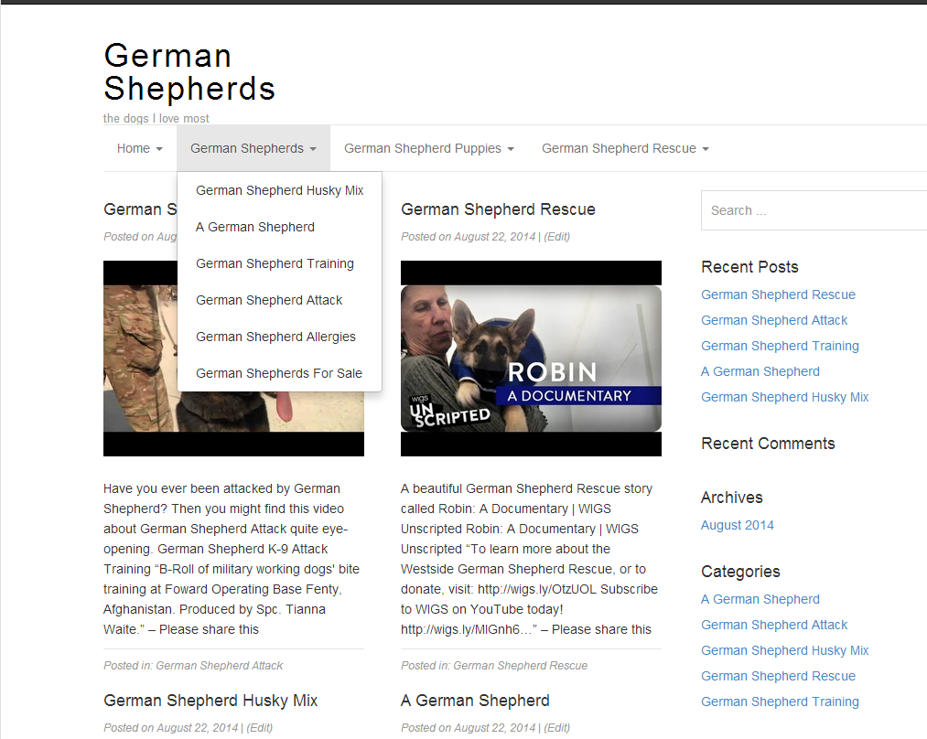The height and width of the screenshot is (739, 927).
Task: Select German Shepherd Husky Mix submenu item
Action: tap(280, 191)
